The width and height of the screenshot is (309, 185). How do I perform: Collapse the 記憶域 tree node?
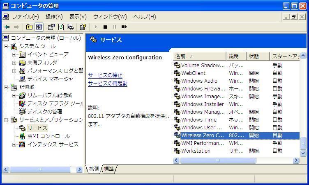click(6, 87)
